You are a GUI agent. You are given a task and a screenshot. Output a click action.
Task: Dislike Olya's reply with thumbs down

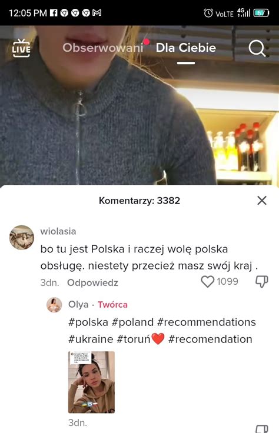pyautogui.click(x=261, y=429)
